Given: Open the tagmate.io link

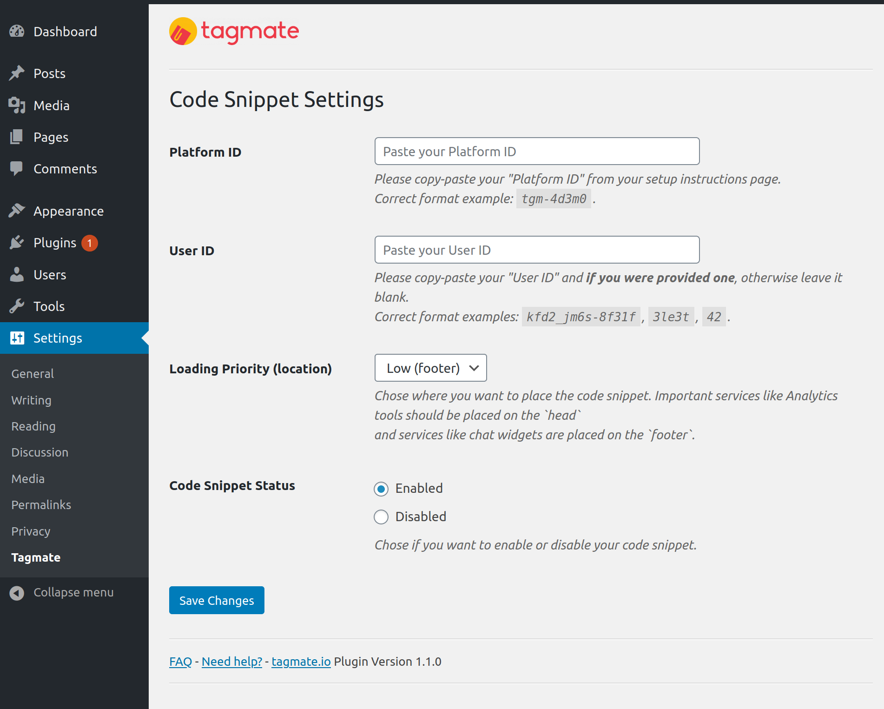Looking at the screenshot, I should pos(301,662).
